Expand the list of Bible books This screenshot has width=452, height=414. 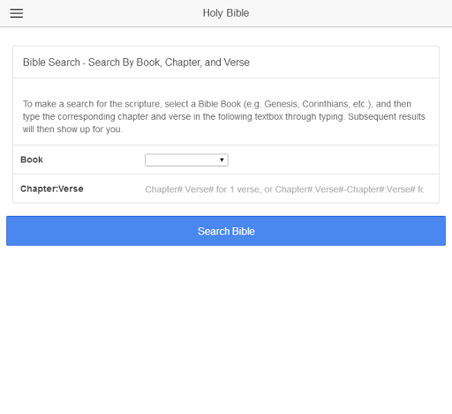pos(186,160)
